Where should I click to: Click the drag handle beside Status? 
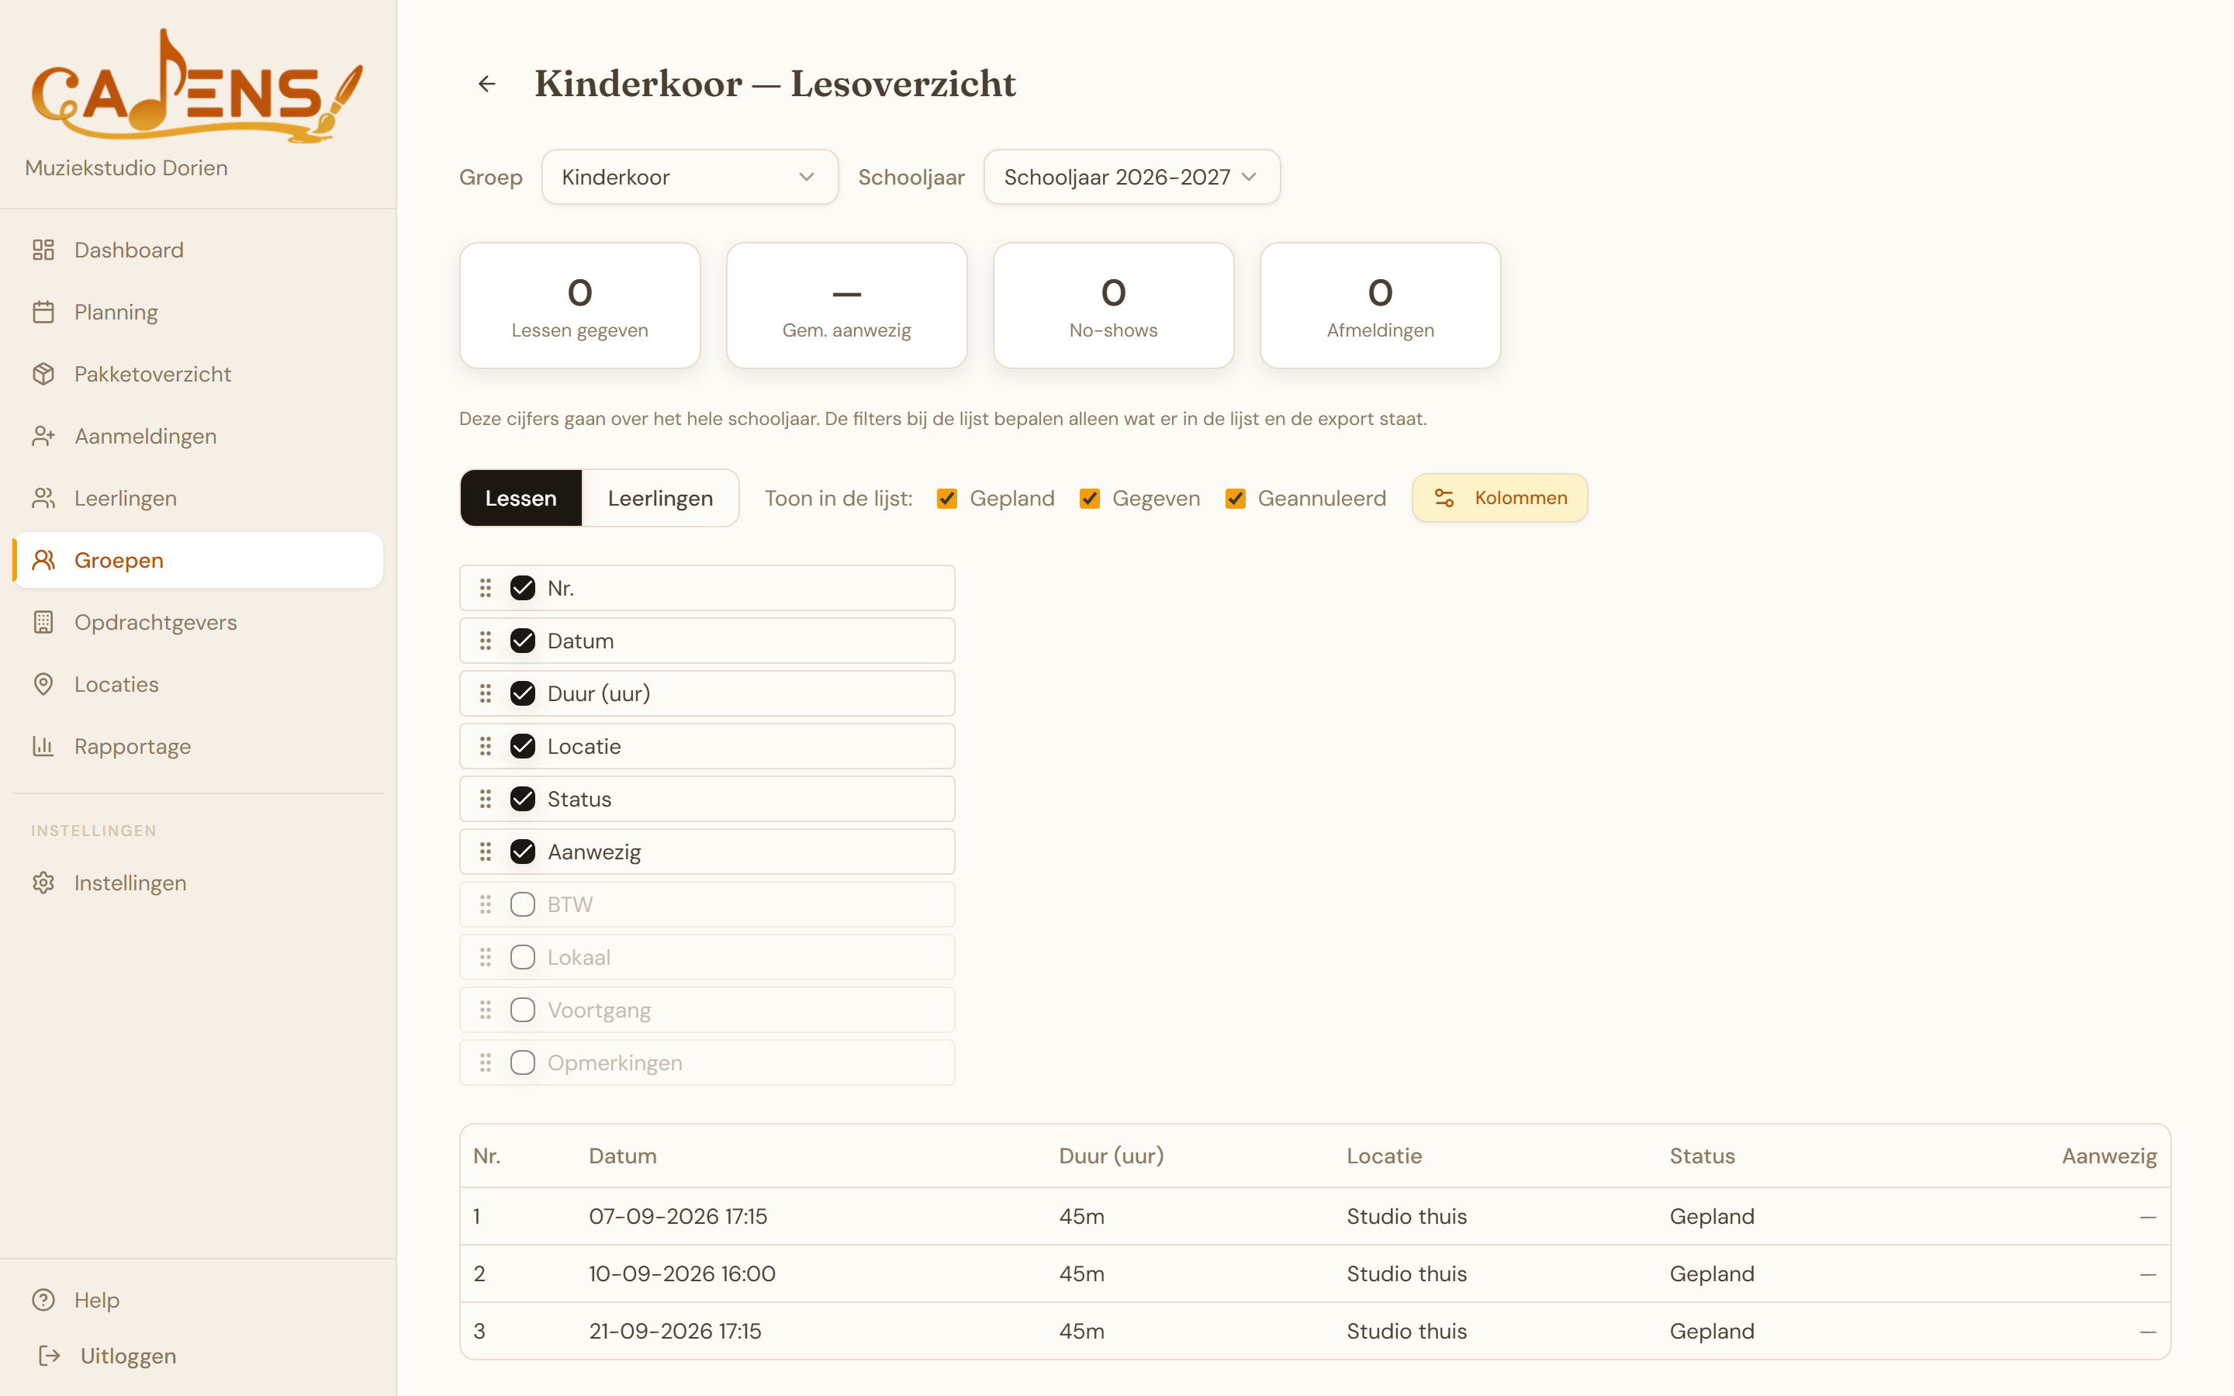(486, 799)
